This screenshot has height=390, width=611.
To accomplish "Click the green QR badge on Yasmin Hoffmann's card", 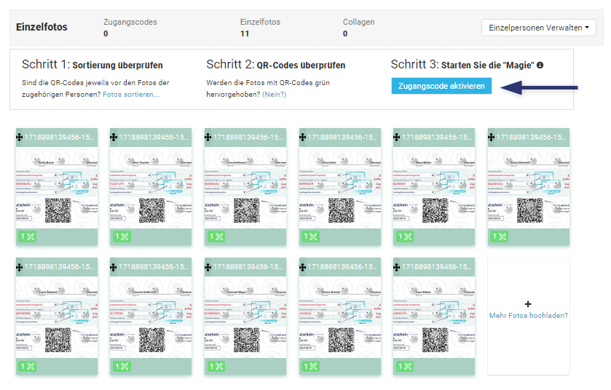I will (x=122, y=366).
